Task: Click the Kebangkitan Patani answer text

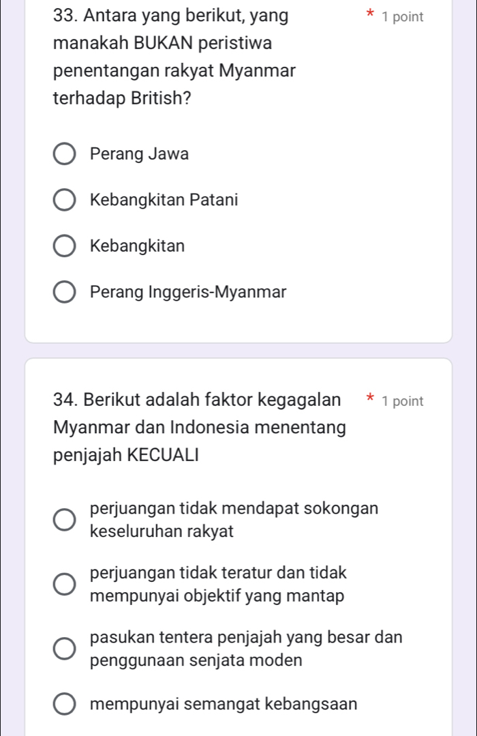Action: pos(164,201)
